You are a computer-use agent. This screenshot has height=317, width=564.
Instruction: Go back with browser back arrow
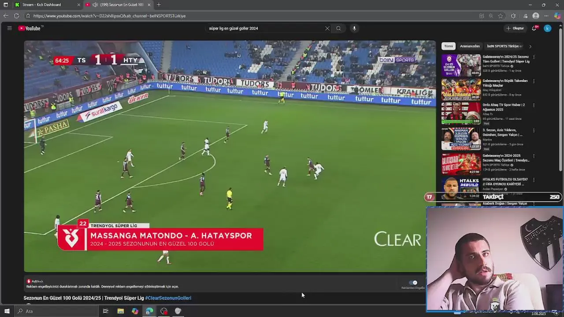click(x=5, y=16)
